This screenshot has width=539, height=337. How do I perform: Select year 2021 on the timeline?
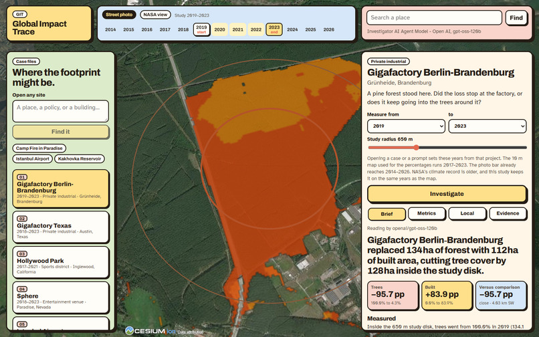pos(238,29)
